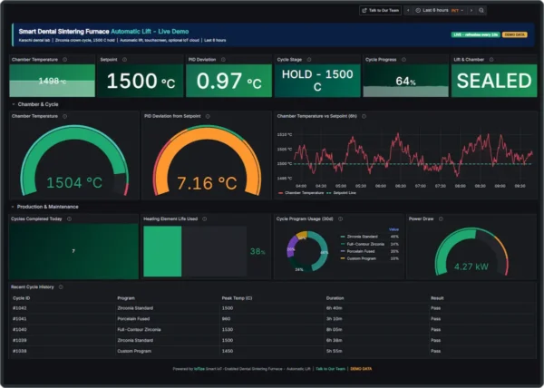Click the Result column header

click(437, 298)
